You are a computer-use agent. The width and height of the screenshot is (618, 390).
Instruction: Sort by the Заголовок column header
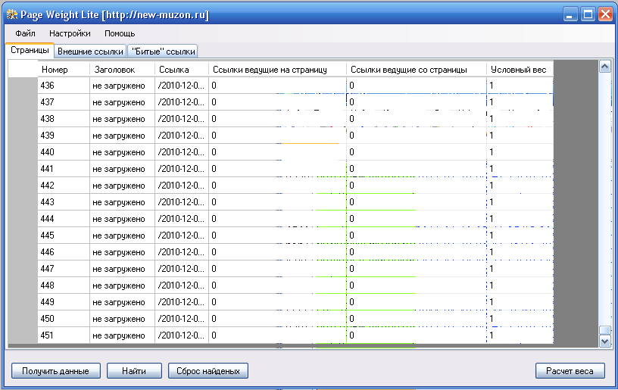coord(123,70)
